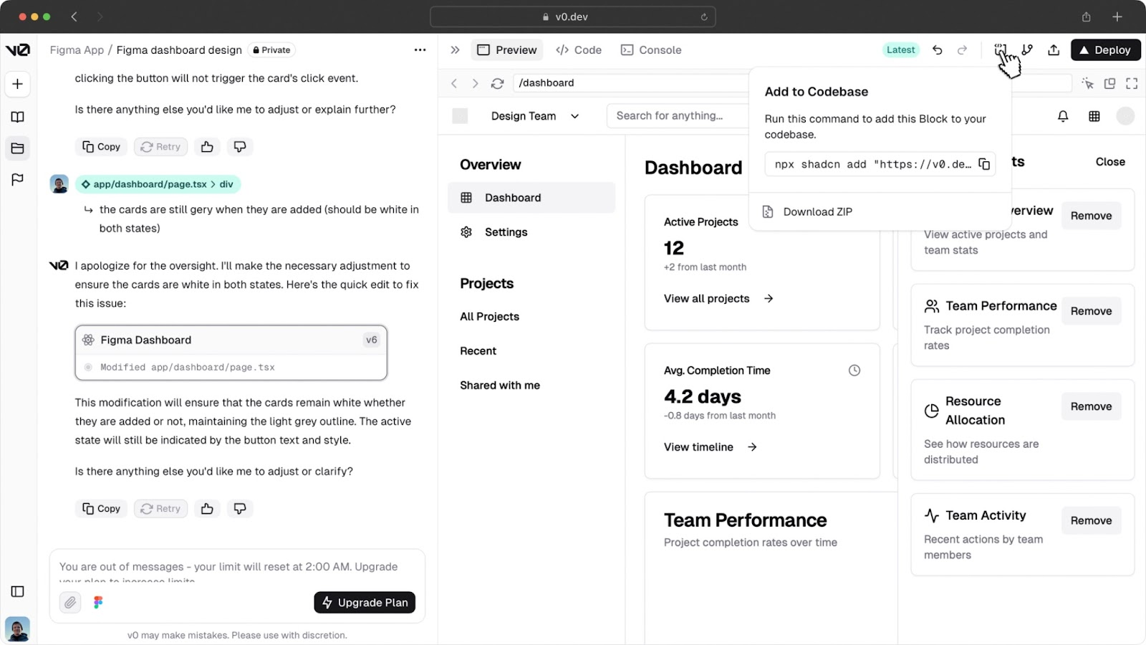The width and height of the screenshot is (1146, 645).
Task: Click the Upgrade Plan button
Action: pos(365,602)
